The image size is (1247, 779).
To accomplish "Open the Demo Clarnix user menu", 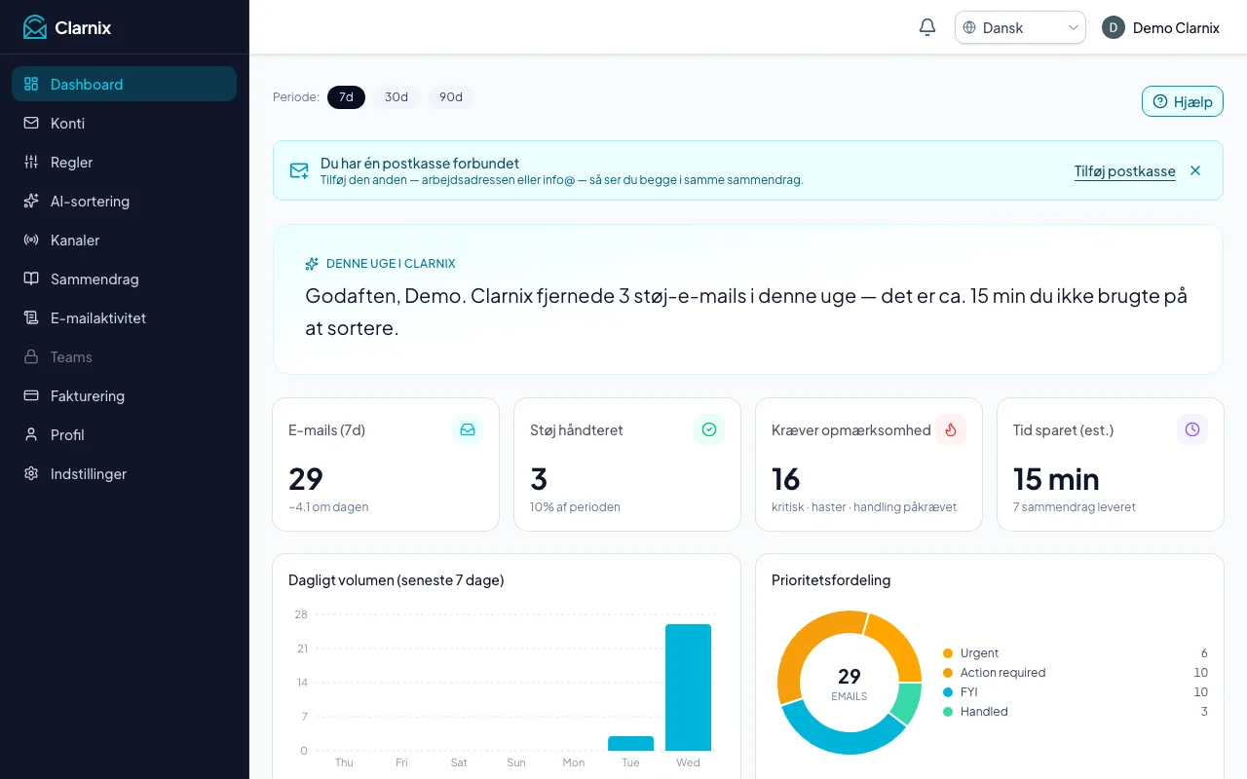I will (1160, 27).
